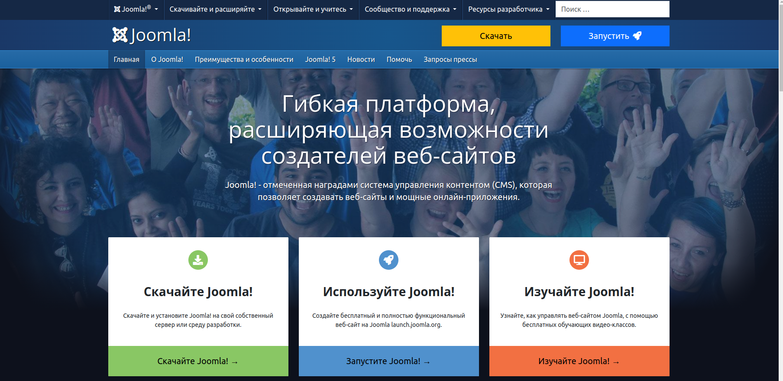The image size is (783, 381).
Task: Click the hero headline Гибкая платформа
Action: [x=388, y=130]
